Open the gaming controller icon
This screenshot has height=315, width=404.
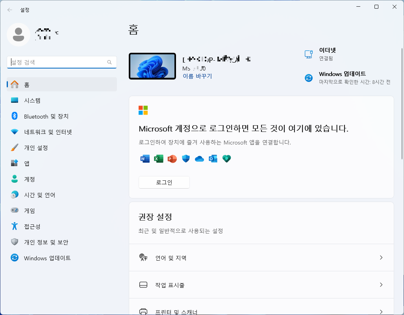click(15, 210)
